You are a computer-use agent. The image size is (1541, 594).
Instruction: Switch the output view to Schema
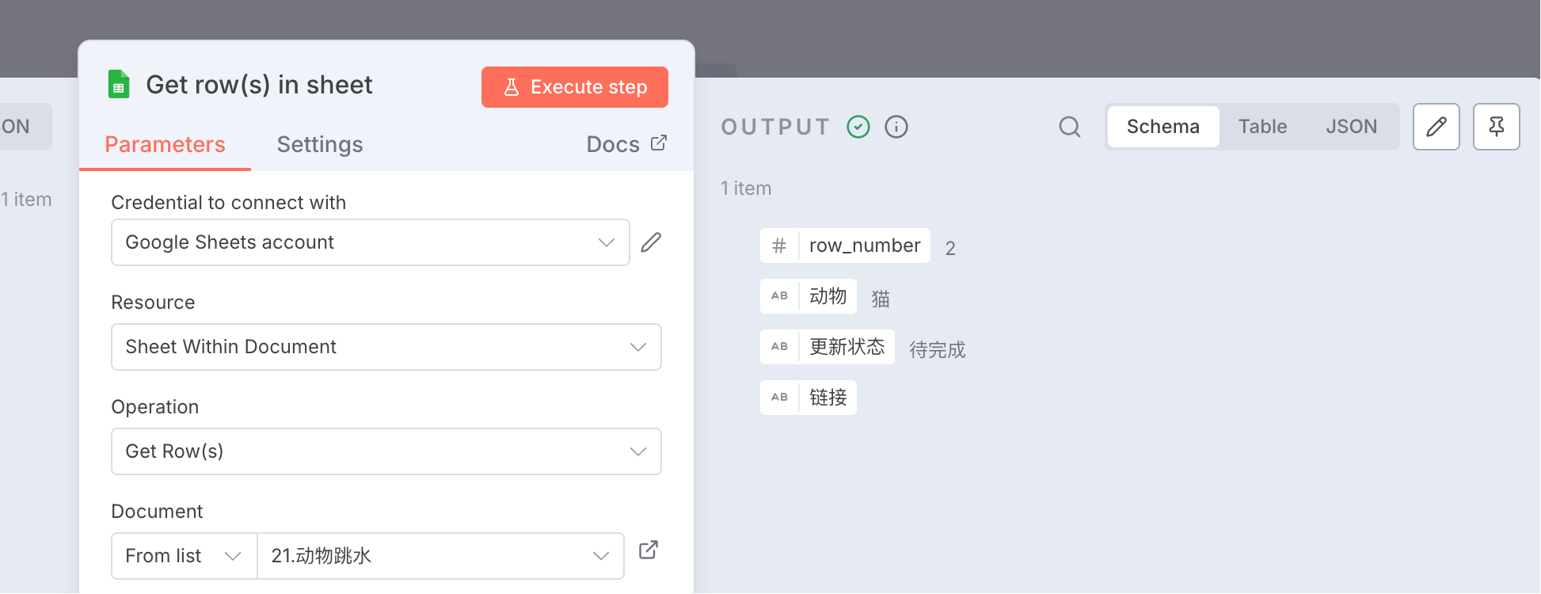(x=1163, y=127)
